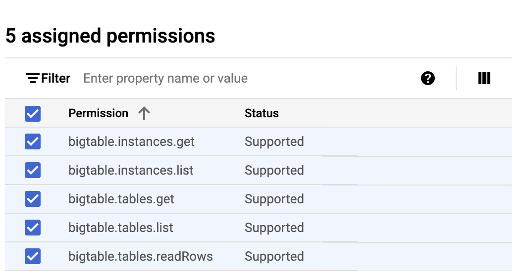Click the Status column header
This screenshot has height=280, width=524.
click(x=262, y=113)
